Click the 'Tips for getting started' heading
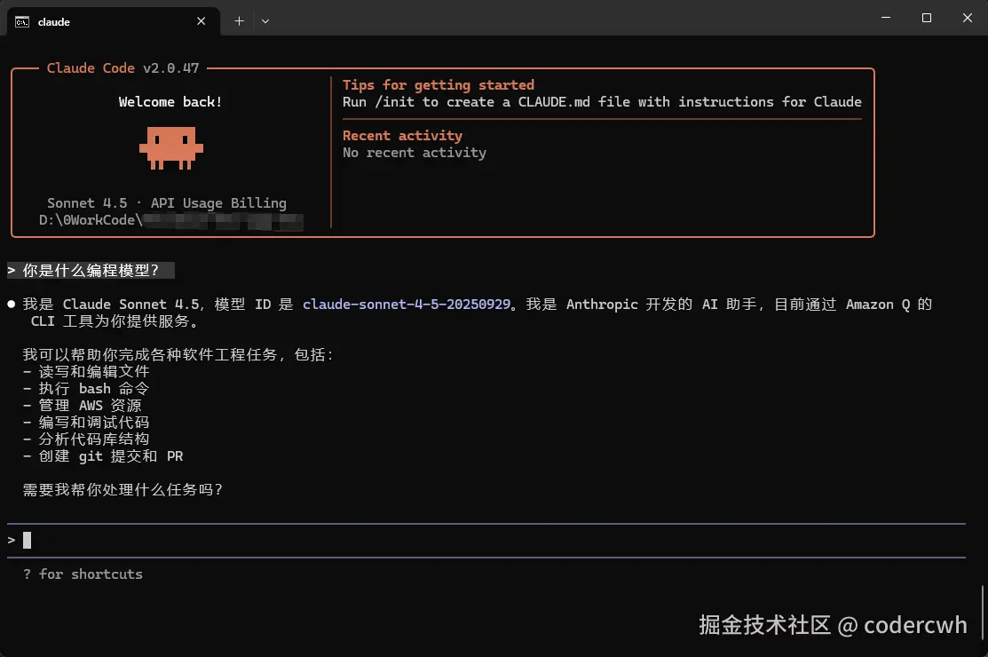The image size is (988, 657). point(439,85)
